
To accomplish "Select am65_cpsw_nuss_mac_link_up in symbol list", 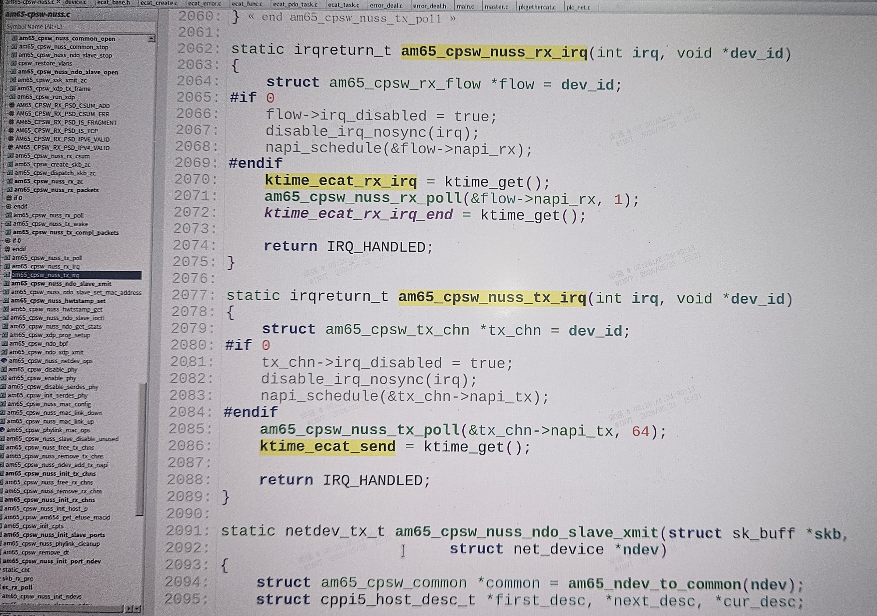I will (x=51, y=421).
